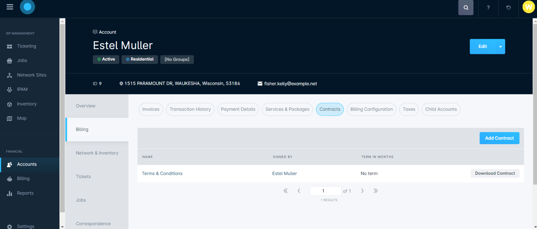Click the Estel Muller signed-by link
The height and width of the screenshot is (229, 537).
coord(284,173)
